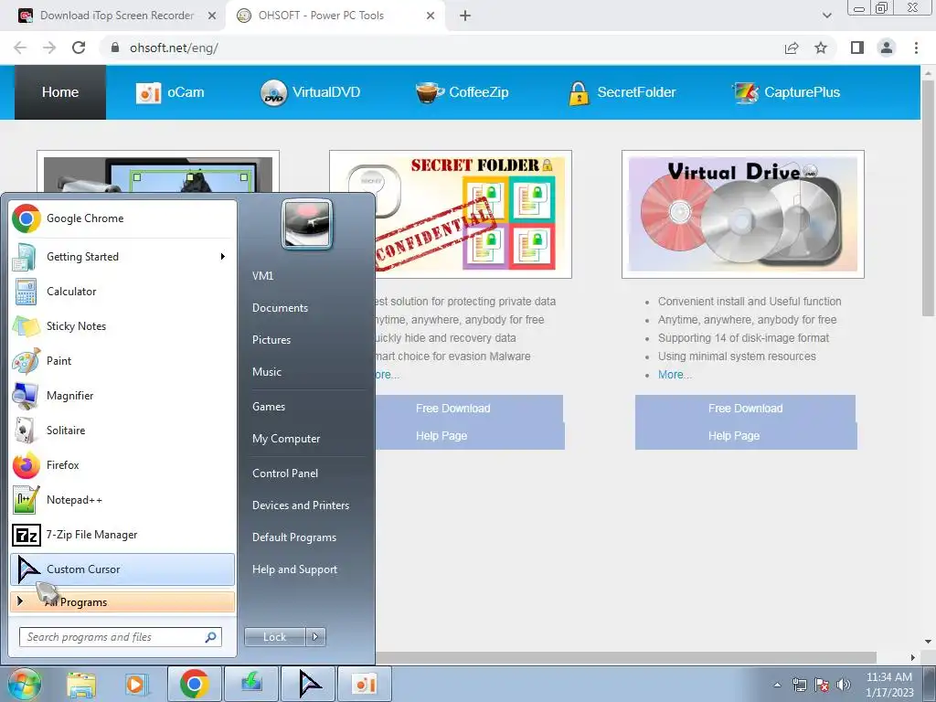
Task: Open a new Chrome tab
Action: (465, 16)
